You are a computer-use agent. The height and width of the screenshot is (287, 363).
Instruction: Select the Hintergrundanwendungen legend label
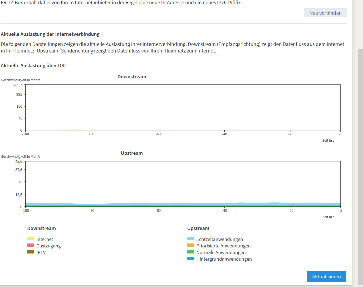tap(224, 259)
